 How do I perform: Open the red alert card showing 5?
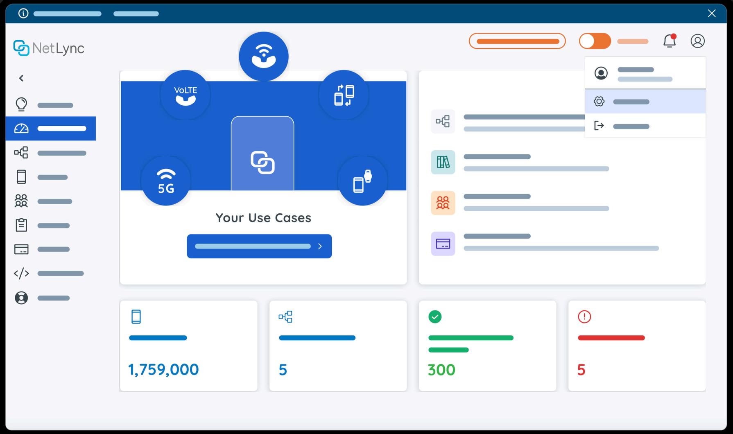pos(637,346)
